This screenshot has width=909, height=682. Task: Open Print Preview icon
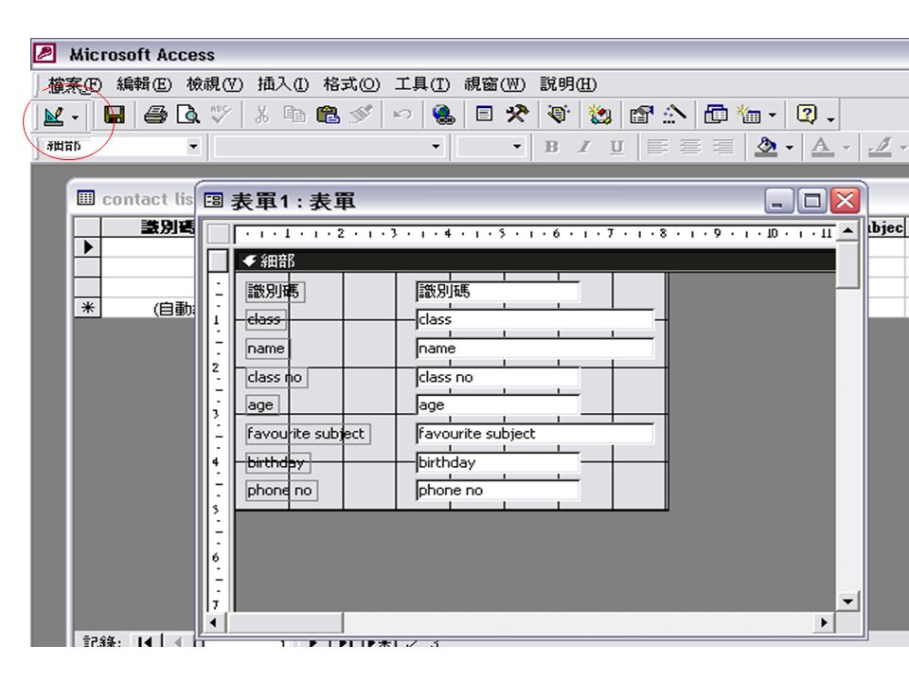point(187,115)
